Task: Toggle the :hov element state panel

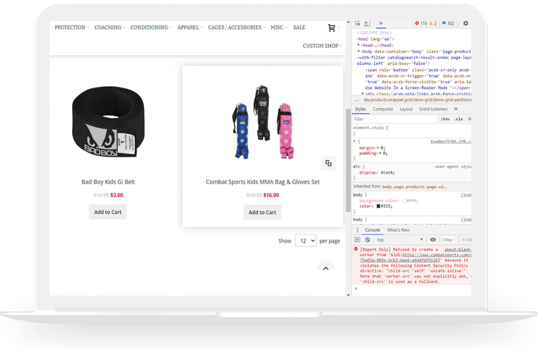Action: coord(445,119)
